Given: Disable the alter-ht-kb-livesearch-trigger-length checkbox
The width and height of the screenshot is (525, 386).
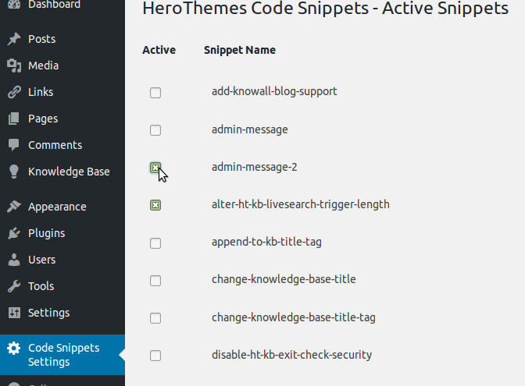Looking at the screenshot, I should click(x=155, y=205).
